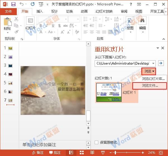Click the Edit (编辑) binoculars icon
The height and width of the screenshot is (156, 168).
click(142, 20)
